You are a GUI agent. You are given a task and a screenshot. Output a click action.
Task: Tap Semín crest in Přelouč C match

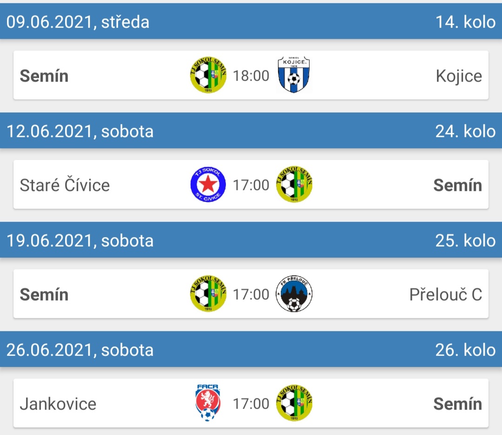coord(208,294)
